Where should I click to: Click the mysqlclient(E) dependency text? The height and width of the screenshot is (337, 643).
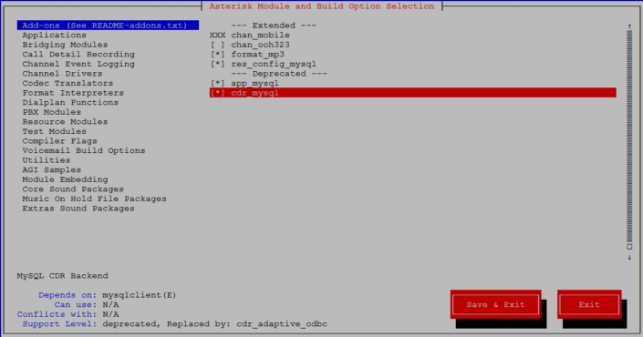[140, 295]
